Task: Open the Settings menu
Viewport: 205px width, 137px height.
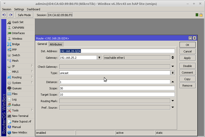Action: click(x=19, y=9)
